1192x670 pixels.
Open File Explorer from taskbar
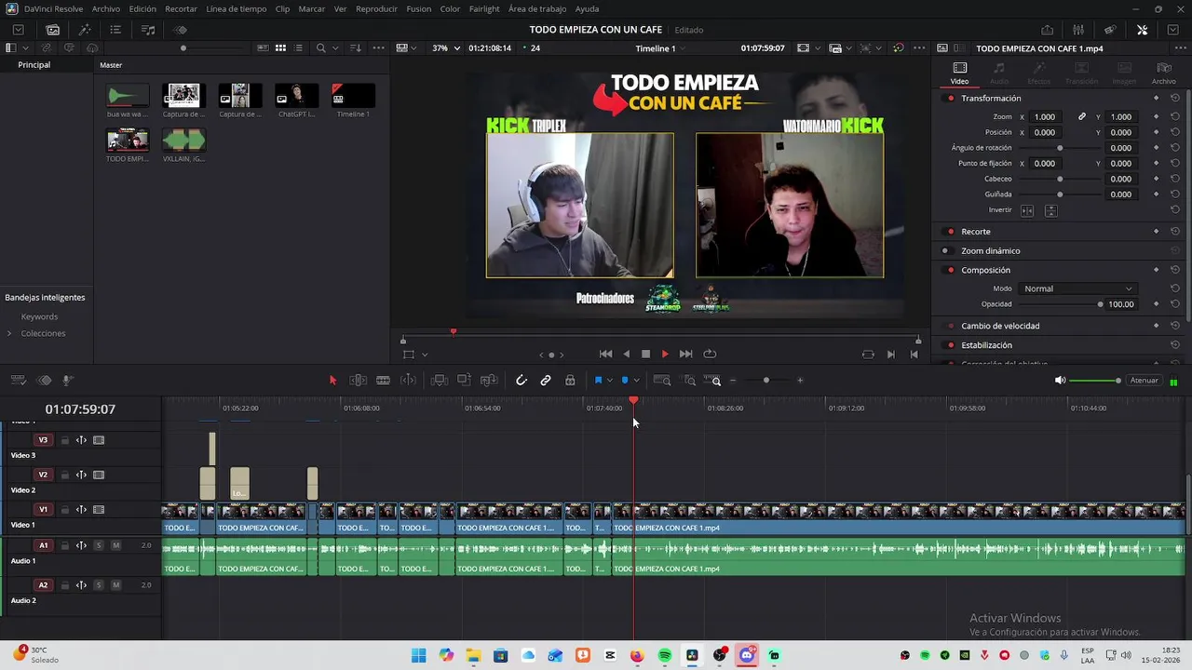point(473,655)
